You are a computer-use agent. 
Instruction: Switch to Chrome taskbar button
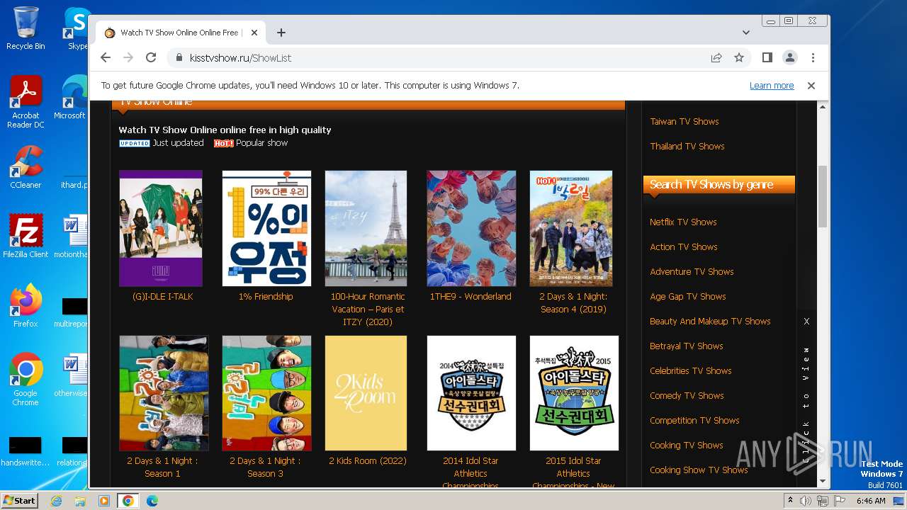point(128,501)
